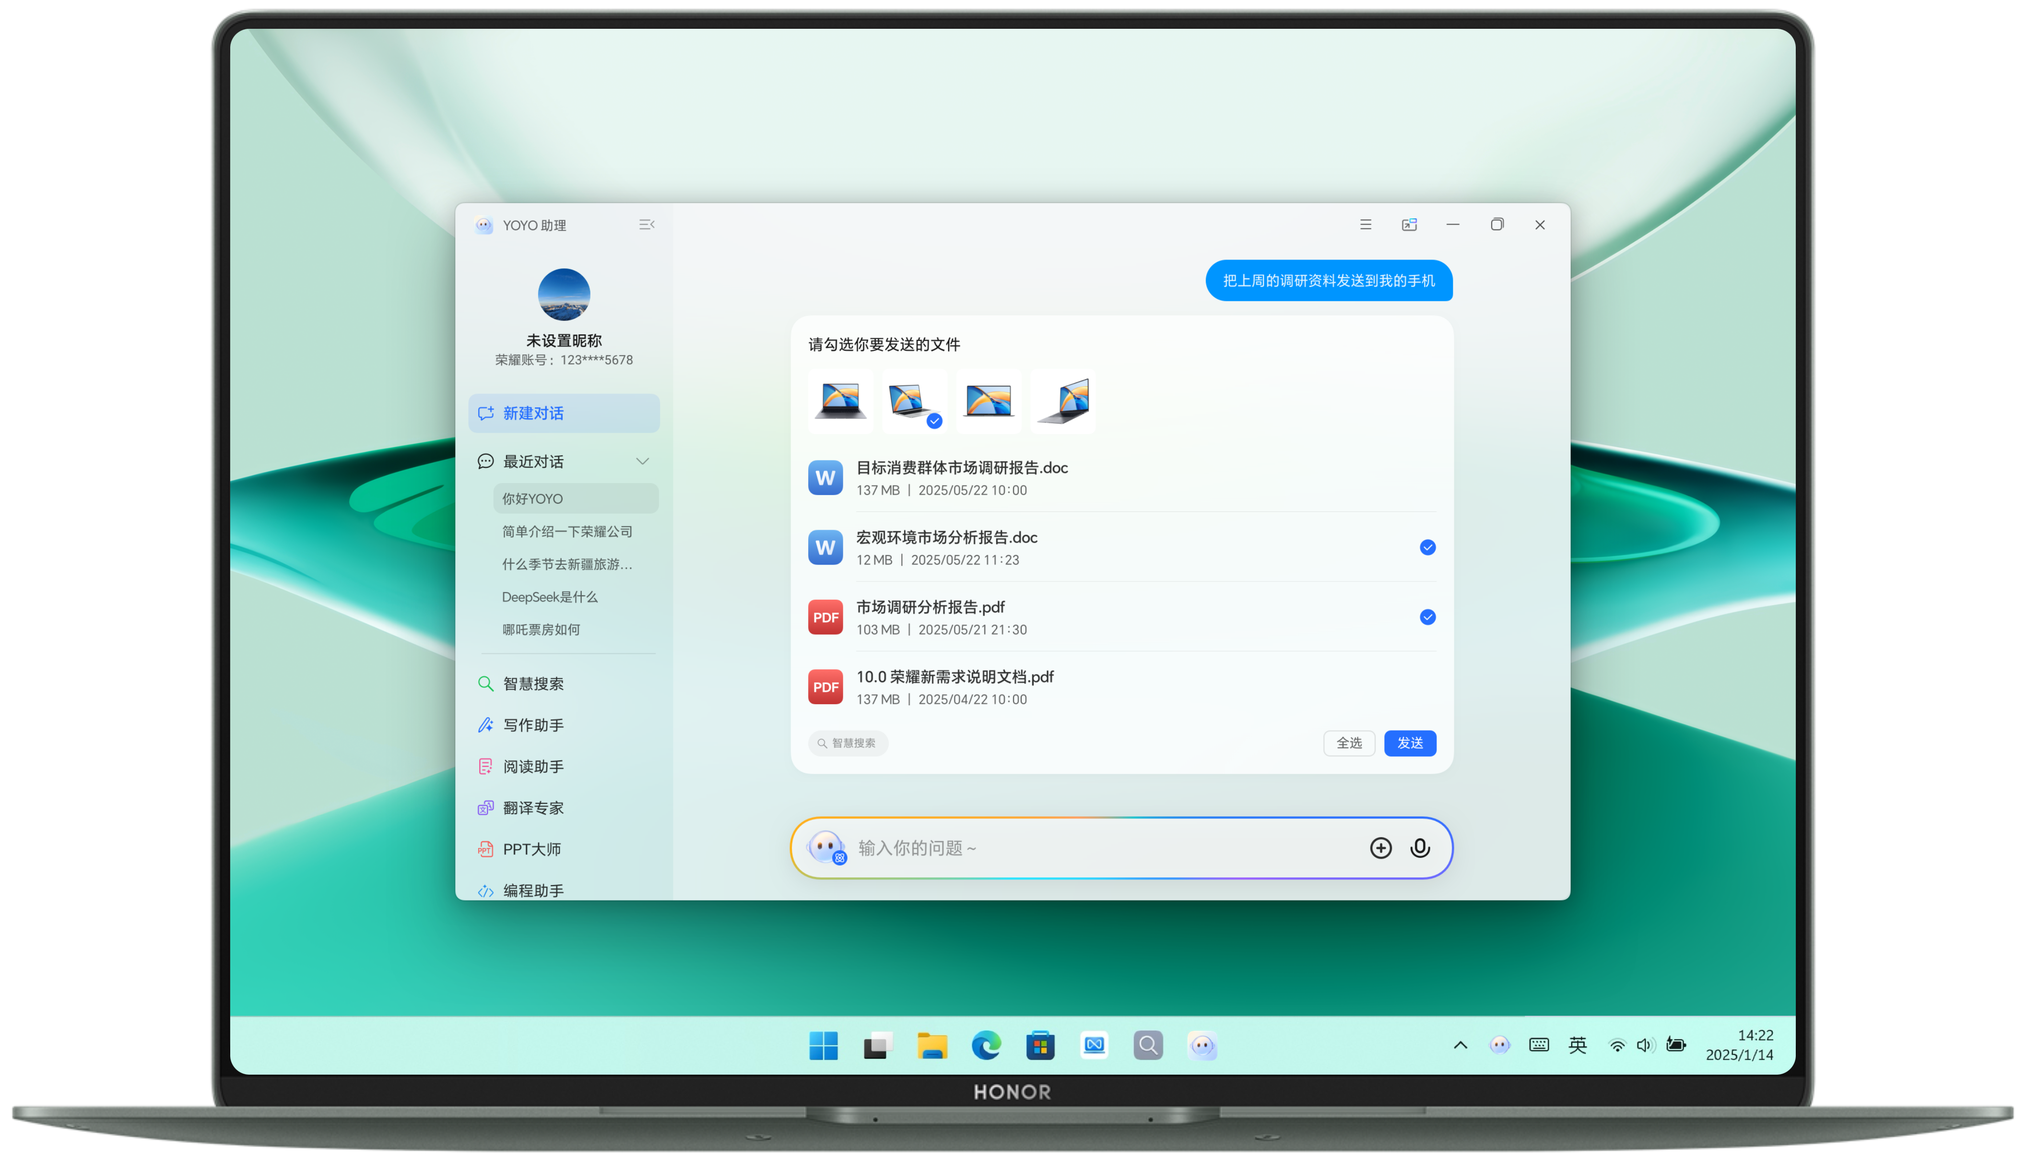This screenshot has width=2026, height=1161.
Task: Click the 发送 send button
Action: point(1409,743)
